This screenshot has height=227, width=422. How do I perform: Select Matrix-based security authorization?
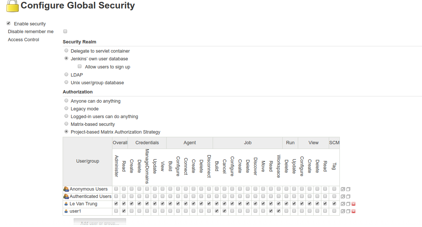tap(66, 124)
